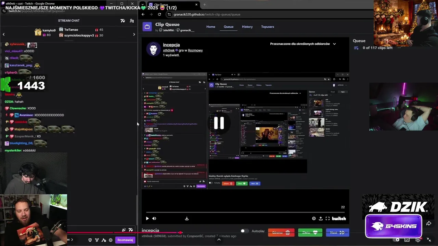Open chat settings gear icon
438x246 pixels.
click(111, 240)
